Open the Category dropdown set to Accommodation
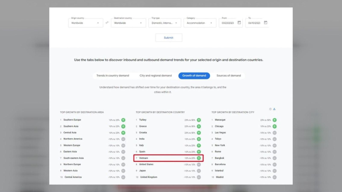The height and width of the screenshot is (192, 342). 200,23
